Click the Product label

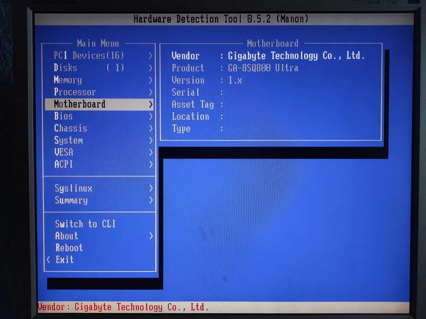pyautogui.click(x=188, y=68)
